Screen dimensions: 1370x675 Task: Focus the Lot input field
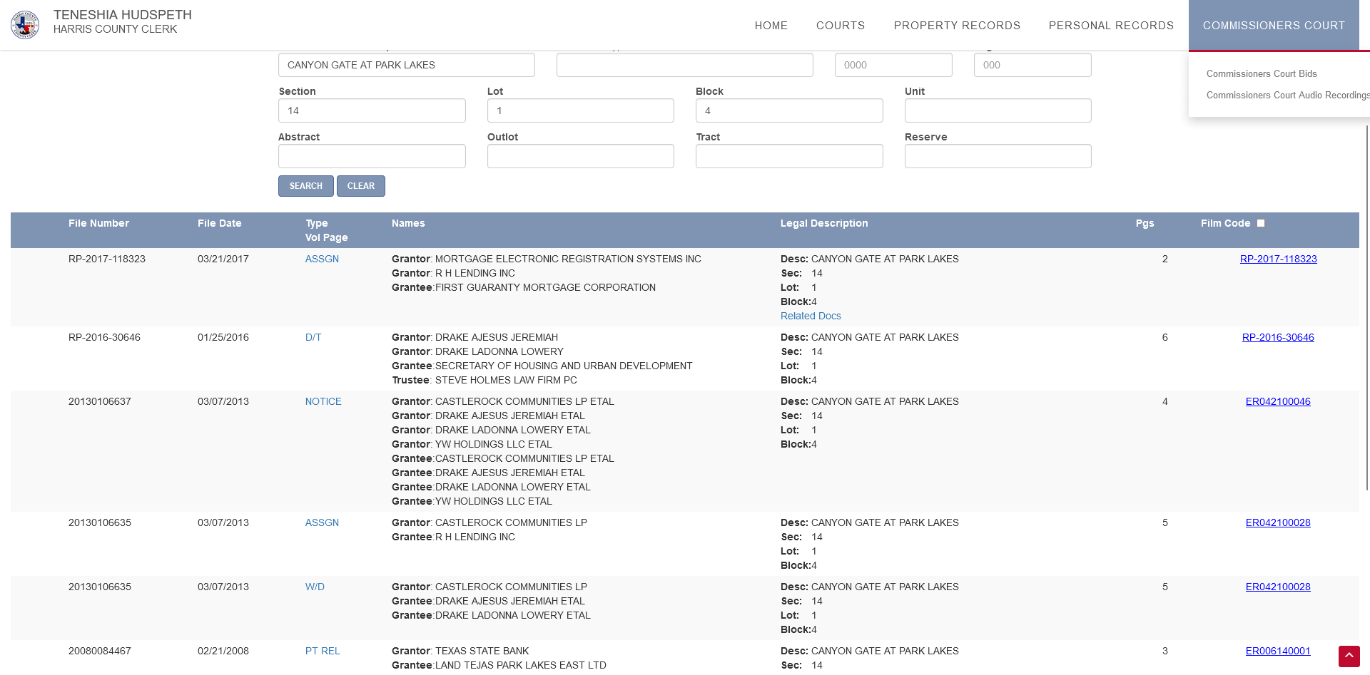coord(581,110)
